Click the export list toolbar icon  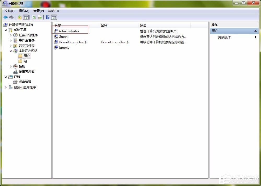[40, 17]
